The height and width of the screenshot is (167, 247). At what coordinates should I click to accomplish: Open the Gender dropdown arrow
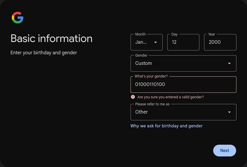tap(229, 63)
